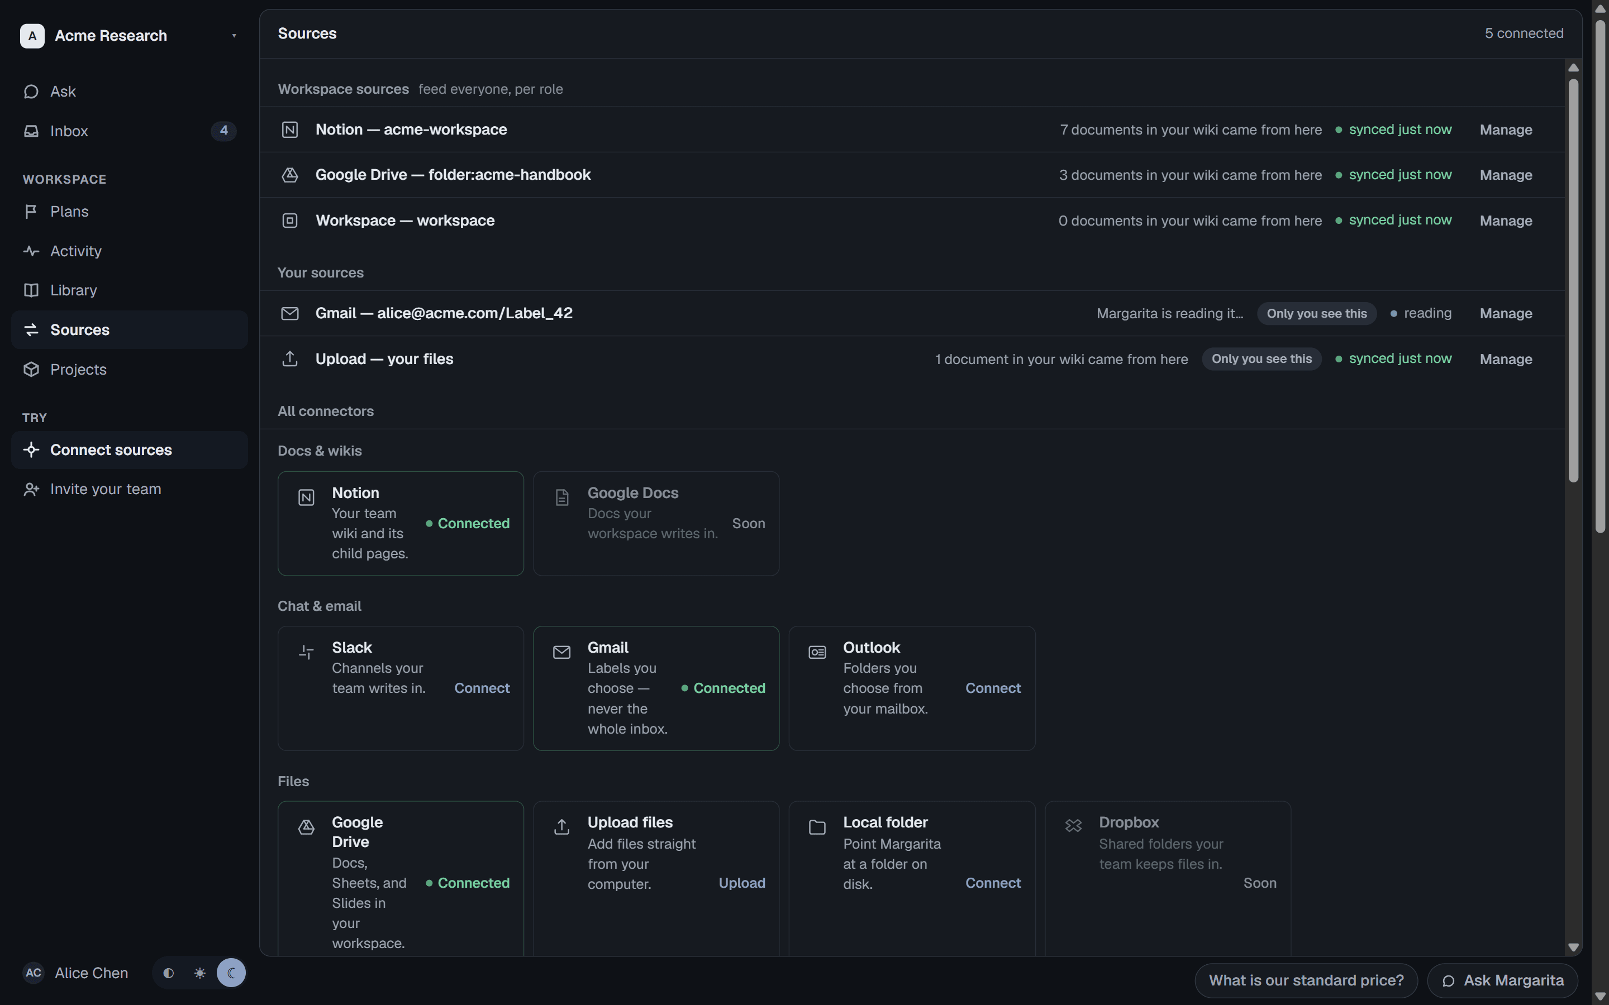1609x1005 pixels.
Task: Open Ask in the sidebar
Action: tap(129, 92)
